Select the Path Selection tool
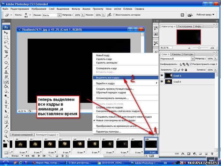 pos(6,112)
